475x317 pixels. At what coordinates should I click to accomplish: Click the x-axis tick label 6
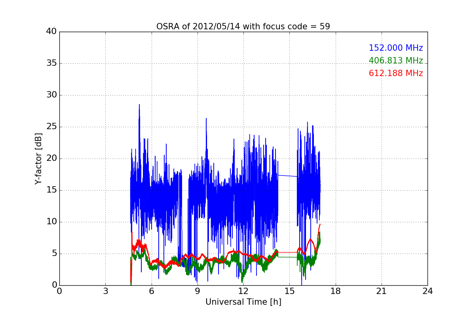(151, 291)
